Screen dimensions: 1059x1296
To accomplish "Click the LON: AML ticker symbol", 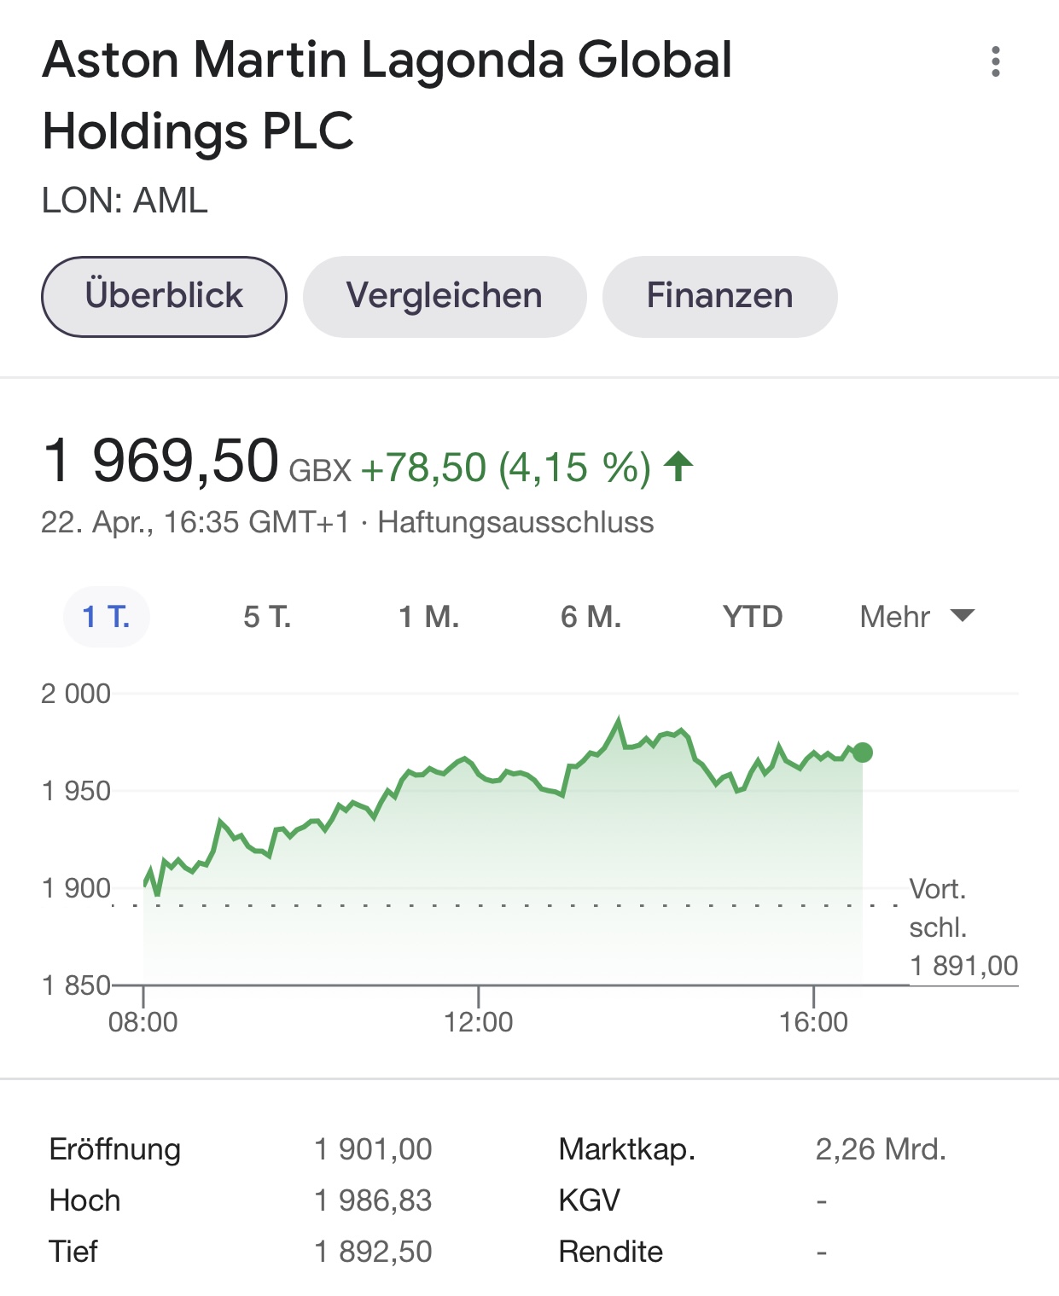I will [125, 201].
